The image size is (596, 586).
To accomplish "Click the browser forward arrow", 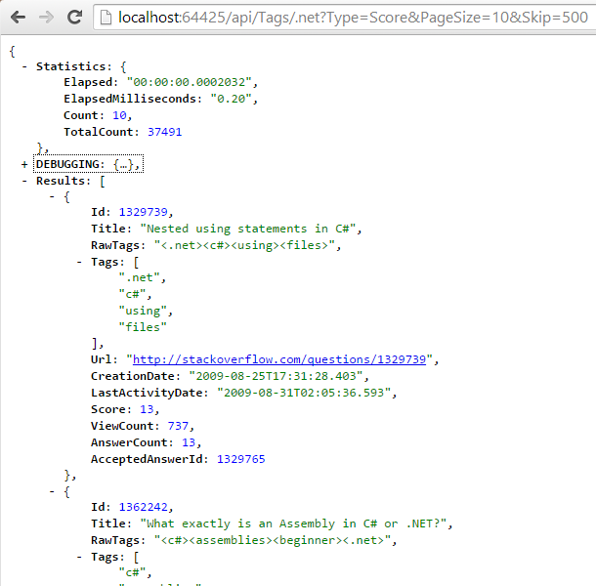I will click(x=46, y=18).
